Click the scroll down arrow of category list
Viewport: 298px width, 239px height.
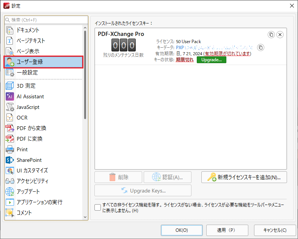coord(85,217)
